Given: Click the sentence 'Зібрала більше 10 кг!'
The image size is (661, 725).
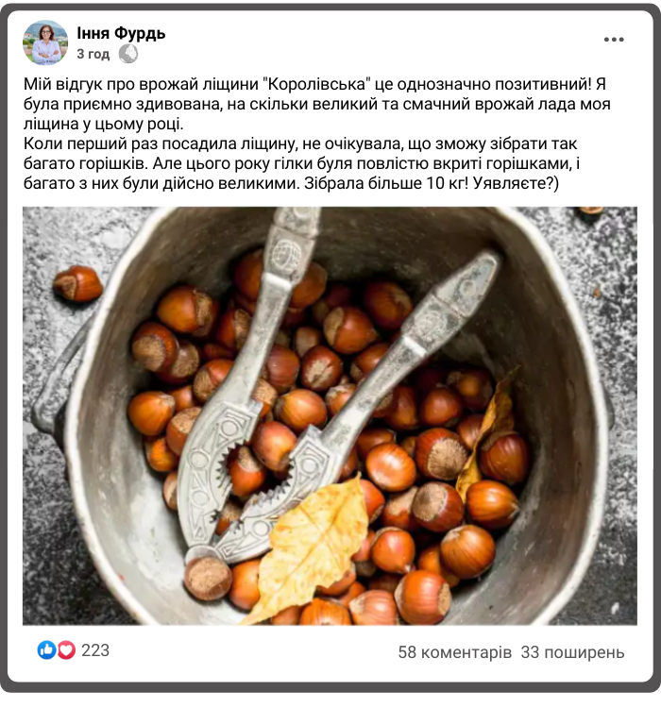Looking at the screenshot, I should 386,183.
